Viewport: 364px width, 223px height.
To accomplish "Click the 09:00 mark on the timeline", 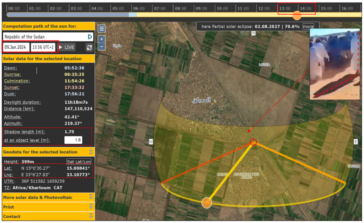I will (x=201, y=8).
